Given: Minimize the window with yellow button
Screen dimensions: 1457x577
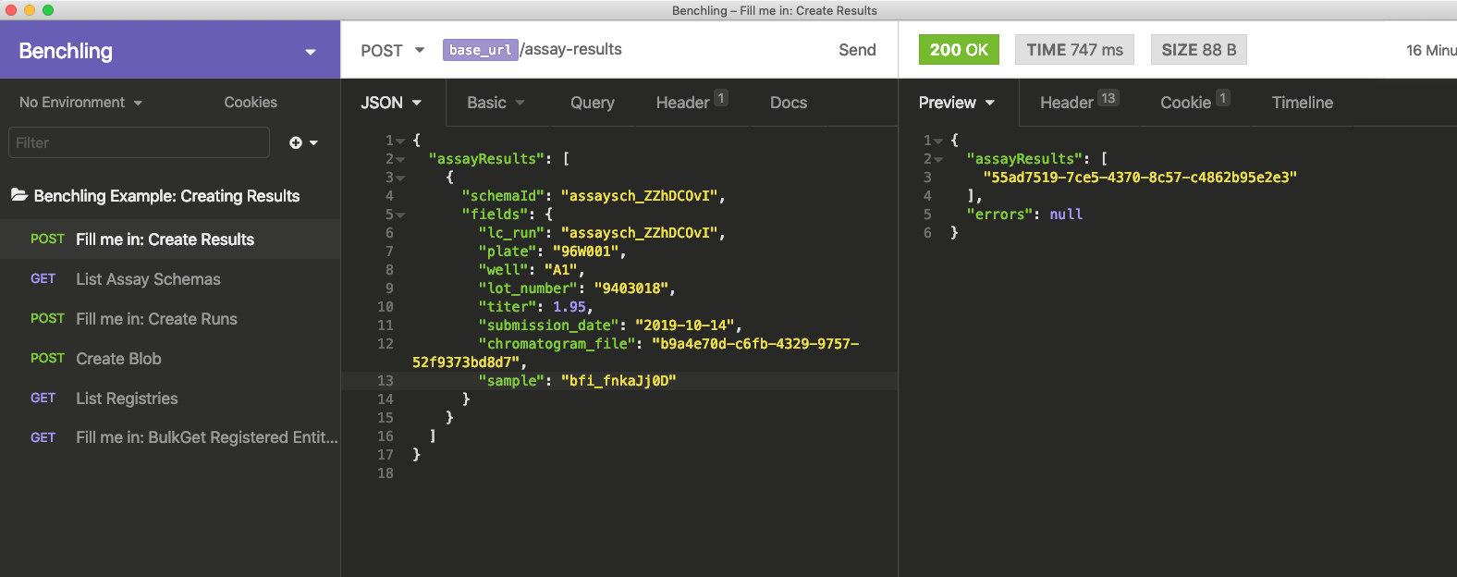Looking at the screenshot, I should pyautogui.click(x=30, y=10).
